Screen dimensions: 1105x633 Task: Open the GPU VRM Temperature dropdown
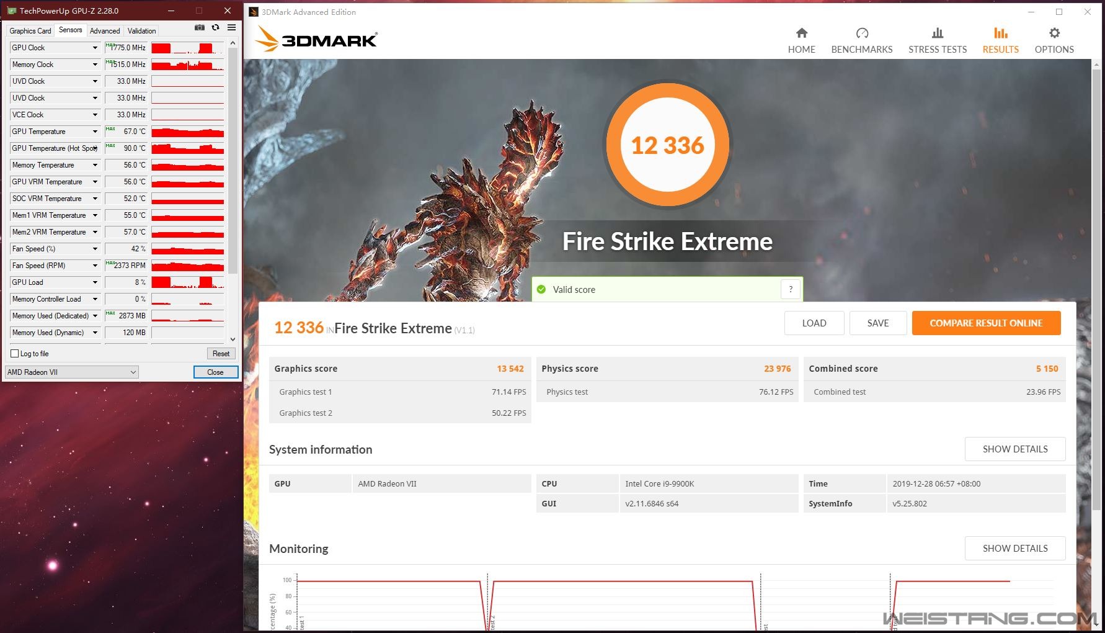[x=95, y=182]
